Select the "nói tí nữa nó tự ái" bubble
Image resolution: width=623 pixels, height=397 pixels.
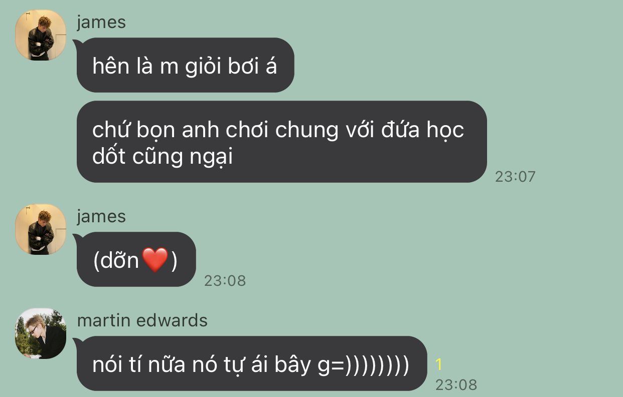pos(251,363)
